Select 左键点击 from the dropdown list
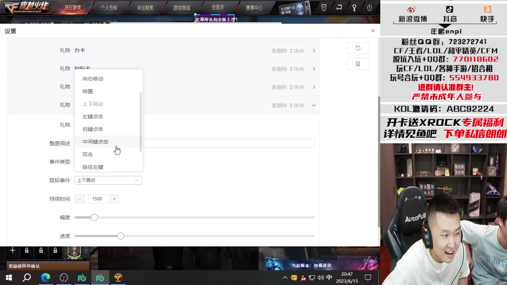Image resolution: width=507 pixels, height=285 pixels. click(109, 117)
